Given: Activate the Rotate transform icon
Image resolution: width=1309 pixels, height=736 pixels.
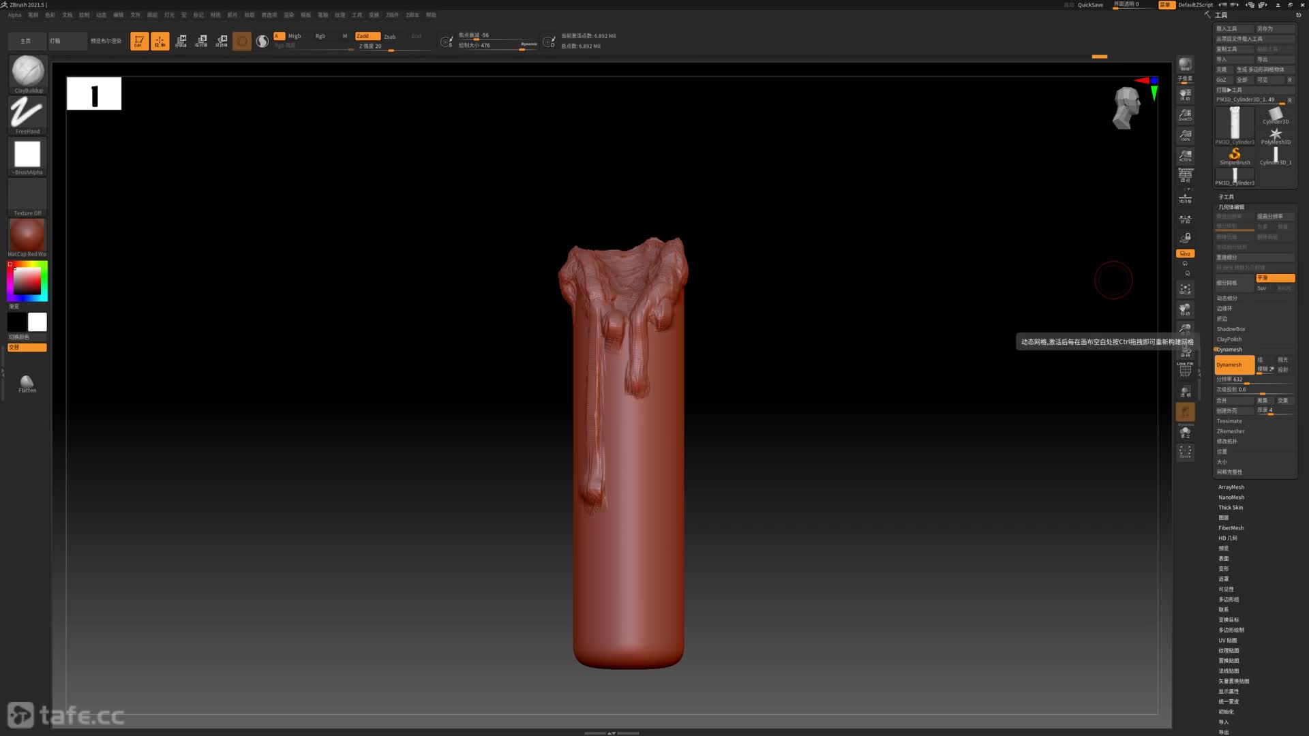Looking at the screenshot, I should [222, 41].
